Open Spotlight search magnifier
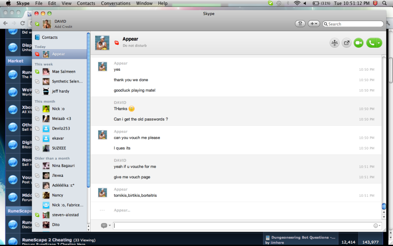 coord(384,3)
